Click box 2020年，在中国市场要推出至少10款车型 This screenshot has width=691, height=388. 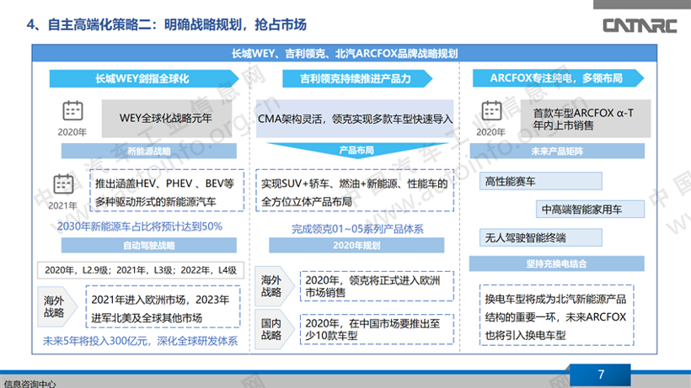point(377,329)
